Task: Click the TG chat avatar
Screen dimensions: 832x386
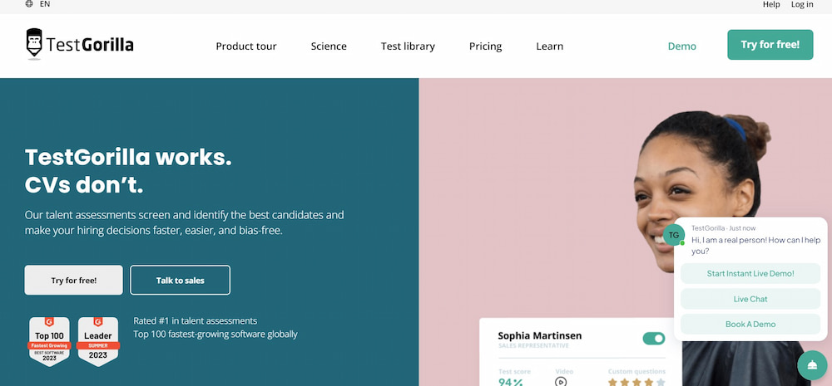Action: tap(674, 235)
